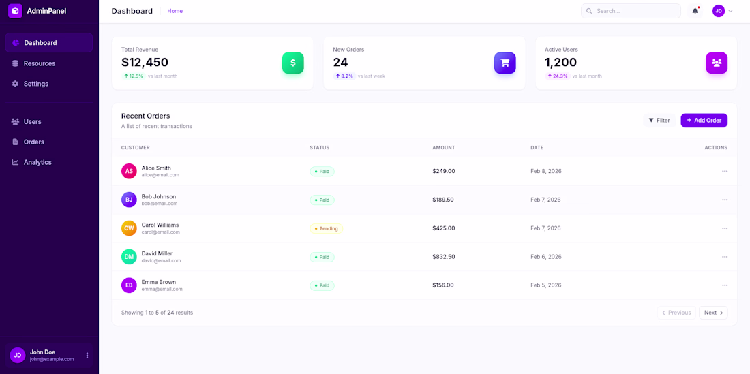Click the Pending status badge for Carol
The image size is (750, 374).
(x=326, y=228)
